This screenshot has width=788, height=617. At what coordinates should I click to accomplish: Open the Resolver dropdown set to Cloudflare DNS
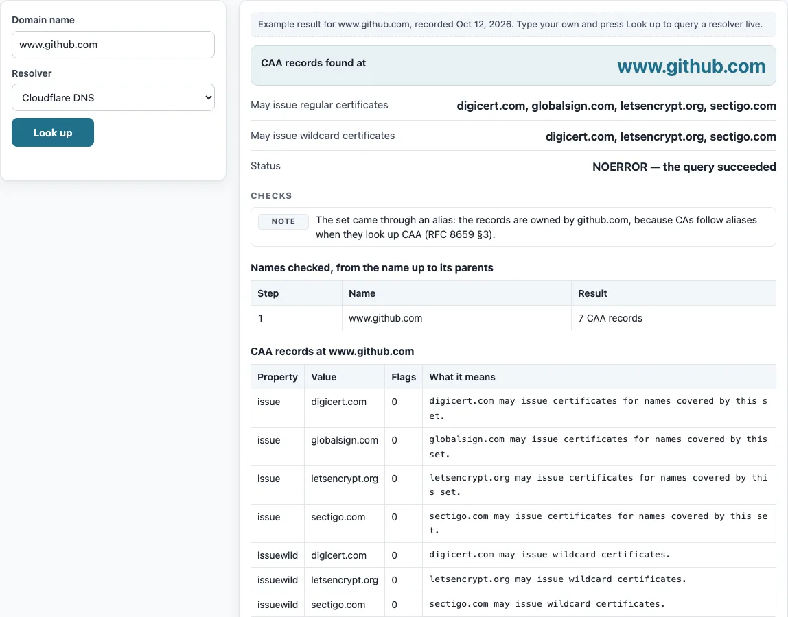(x=113, y=97)
